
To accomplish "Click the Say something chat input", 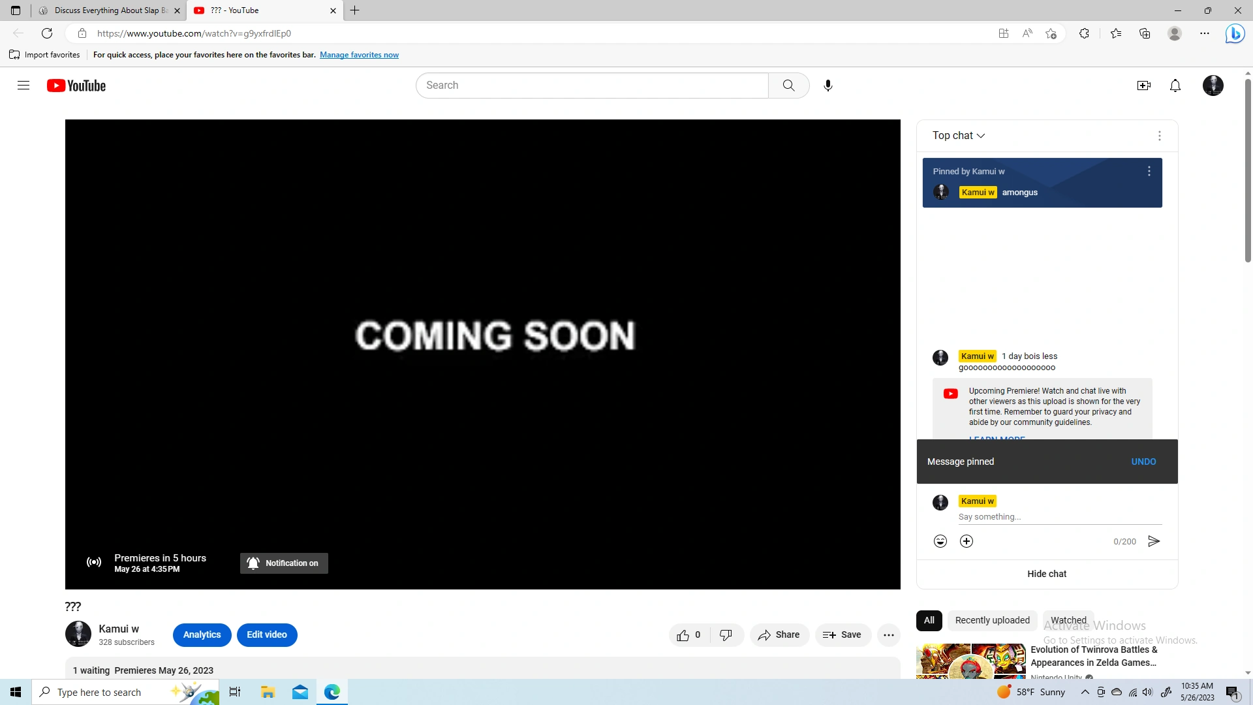I will point(1059,517).
